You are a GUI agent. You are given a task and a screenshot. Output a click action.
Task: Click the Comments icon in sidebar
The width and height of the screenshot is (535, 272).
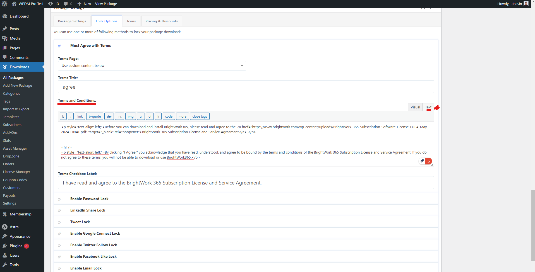(x=5, y=57)
